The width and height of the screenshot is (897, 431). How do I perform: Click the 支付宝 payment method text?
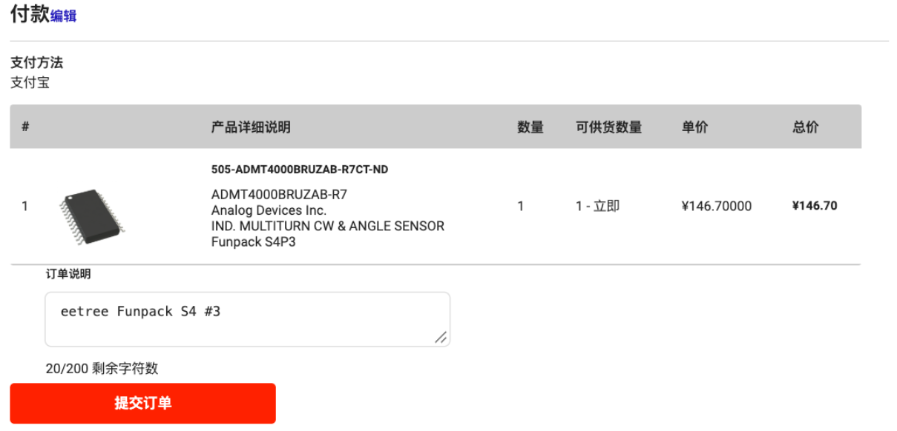[30, 82]
